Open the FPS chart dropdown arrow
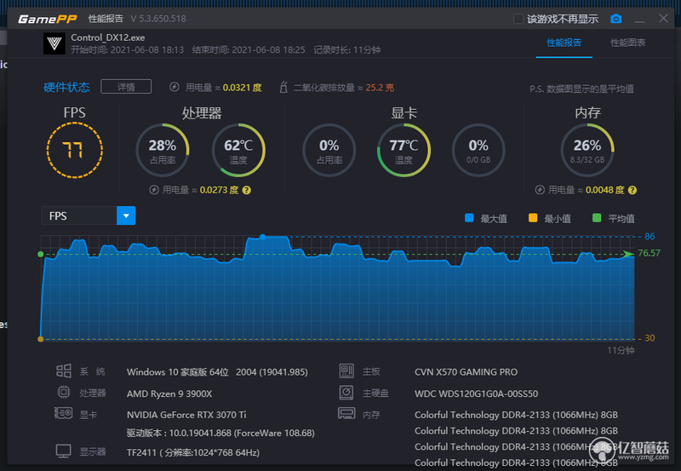The width and height of the screenshot is (681, 471). 126,215
